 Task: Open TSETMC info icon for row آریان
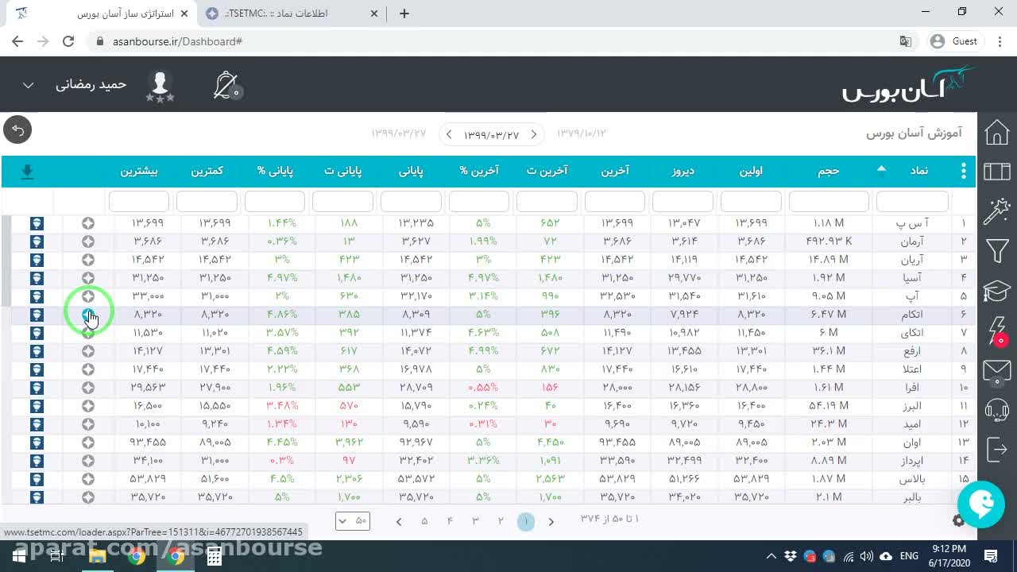(37, 260)
